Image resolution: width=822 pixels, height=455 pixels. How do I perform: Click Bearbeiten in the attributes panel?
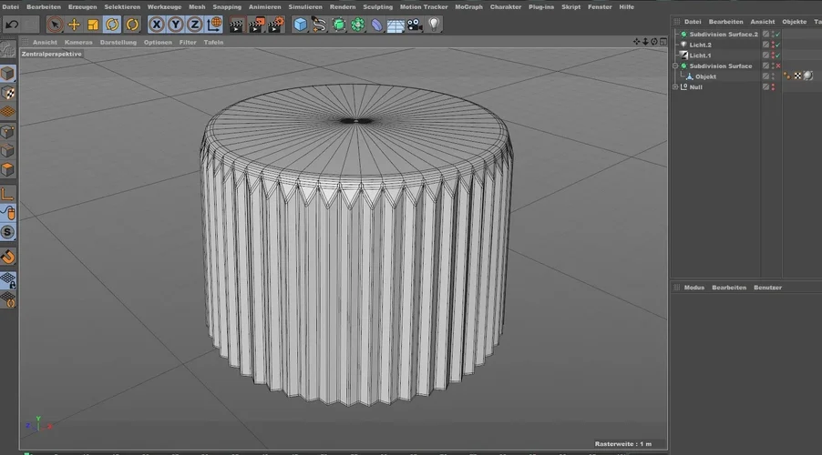pyautogui.click(x=729, y=288)
